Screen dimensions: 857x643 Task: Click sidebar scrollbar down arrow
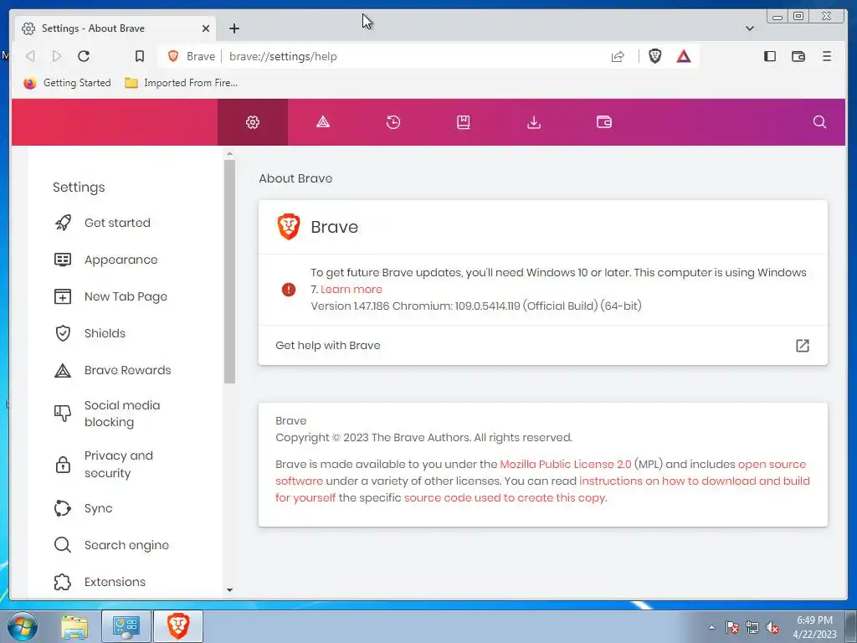[229, 590]
